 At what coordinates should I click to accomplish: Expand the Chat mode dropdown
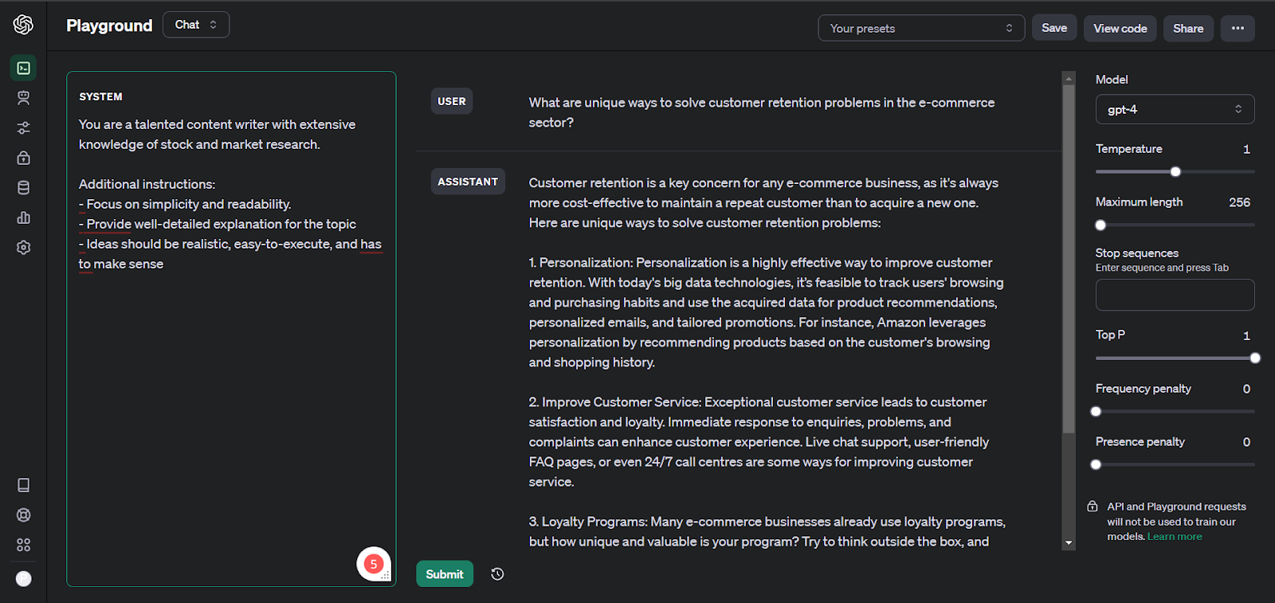[x=196, y=25]
